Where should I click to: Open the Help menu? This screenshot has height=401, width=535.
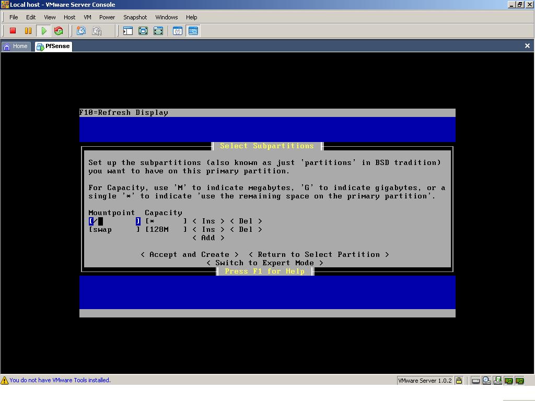click(x=191, y=17)
